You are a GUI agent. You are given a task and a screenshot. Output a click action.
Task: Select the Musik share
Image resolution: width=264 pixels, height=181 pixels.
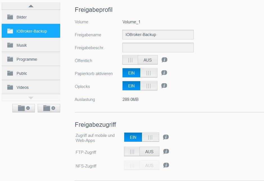31,45
